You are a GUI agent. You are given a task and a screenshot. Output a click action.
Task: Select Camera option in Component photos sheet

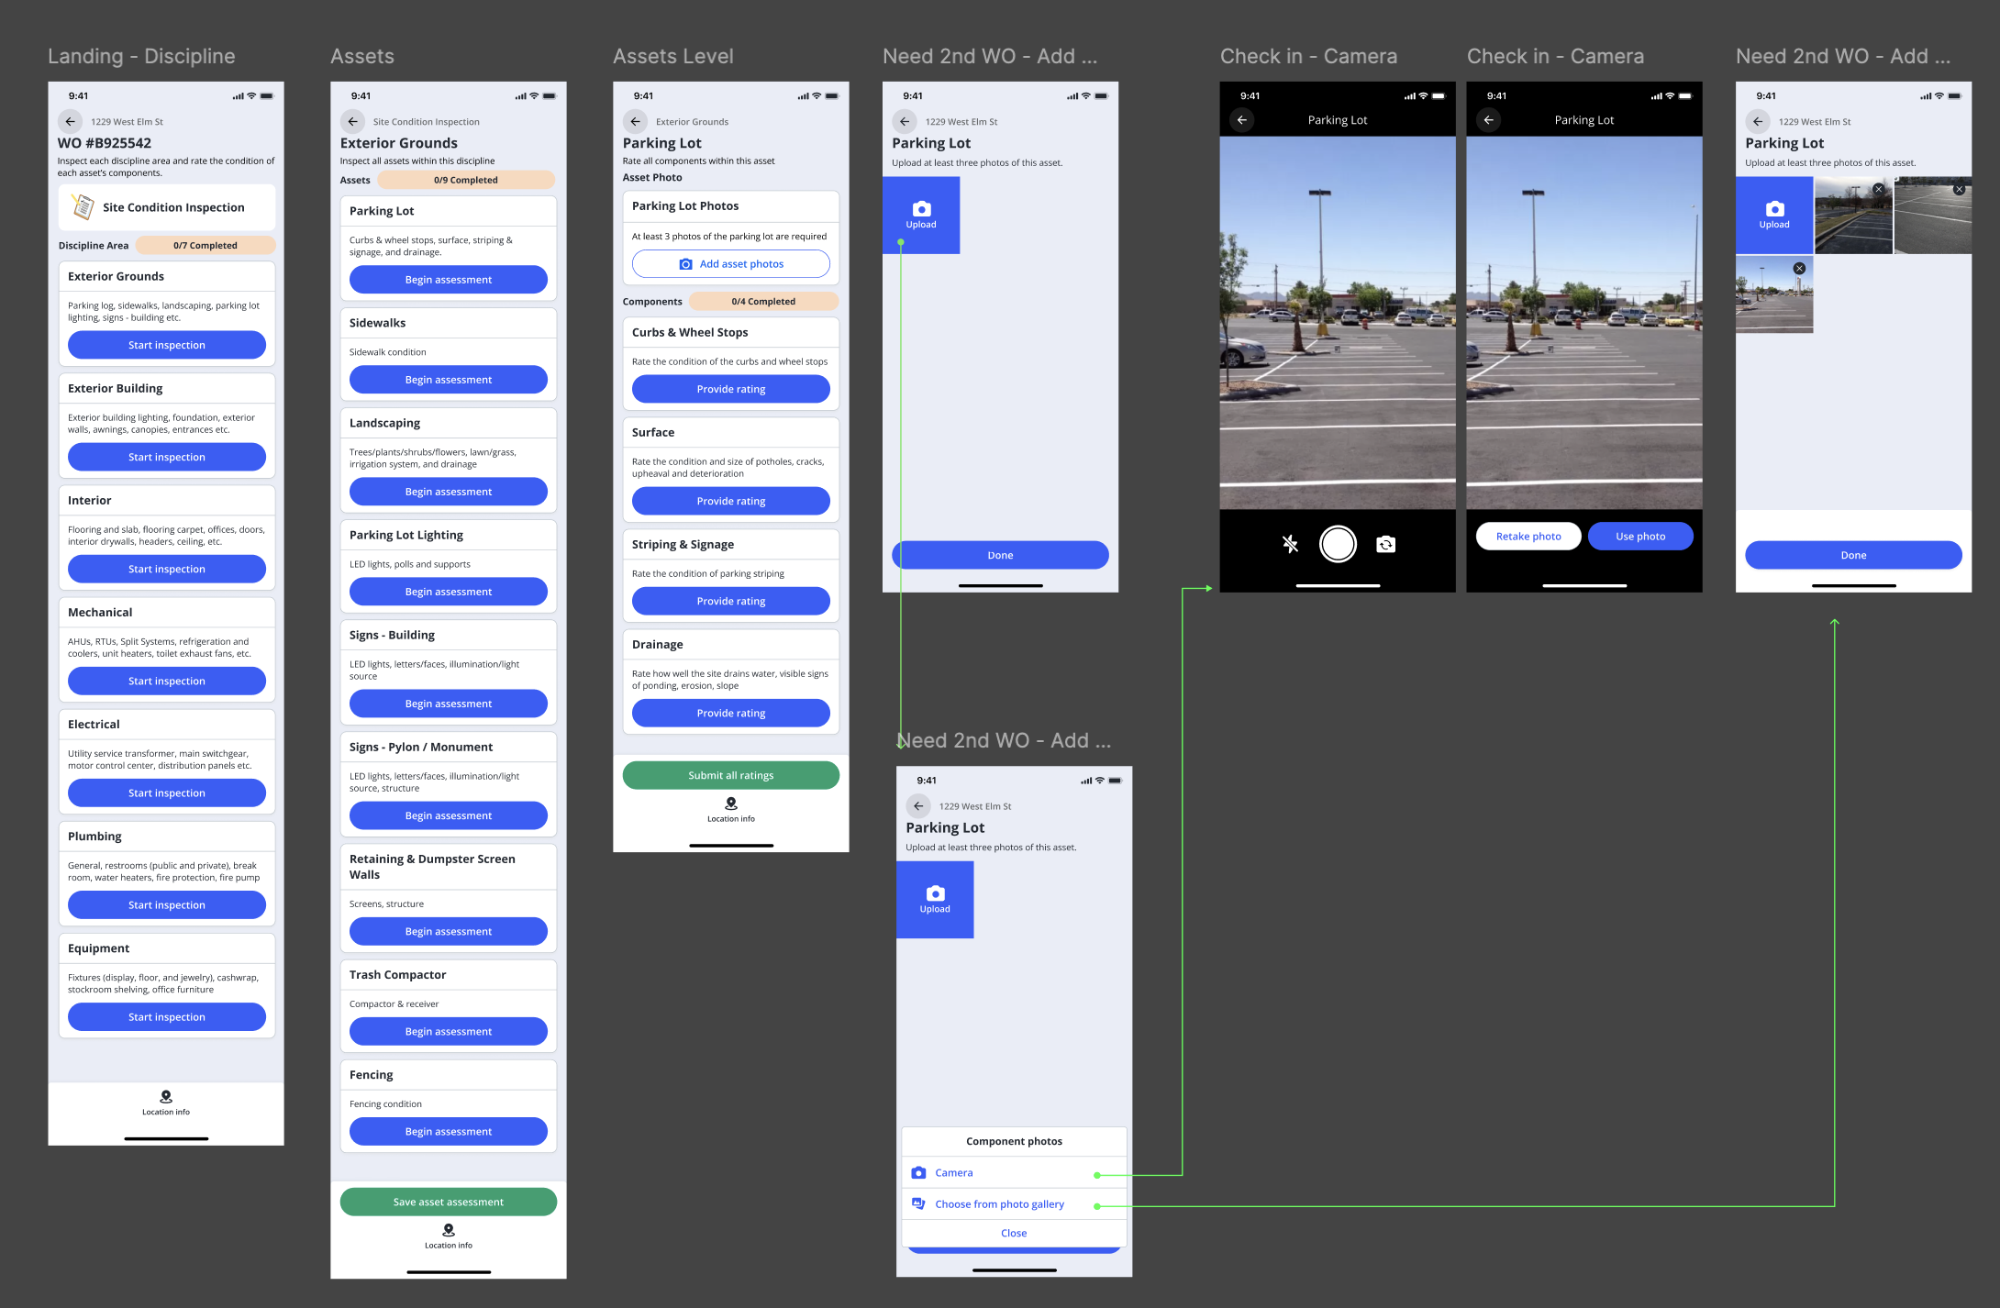(x=954, y=1172)
